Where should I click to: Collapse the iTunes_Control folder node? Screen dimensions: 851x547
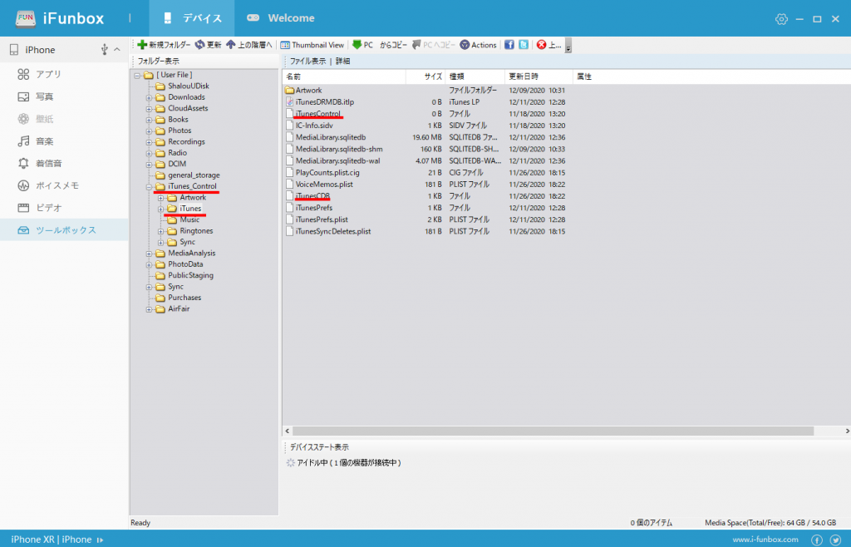point(149,187)
